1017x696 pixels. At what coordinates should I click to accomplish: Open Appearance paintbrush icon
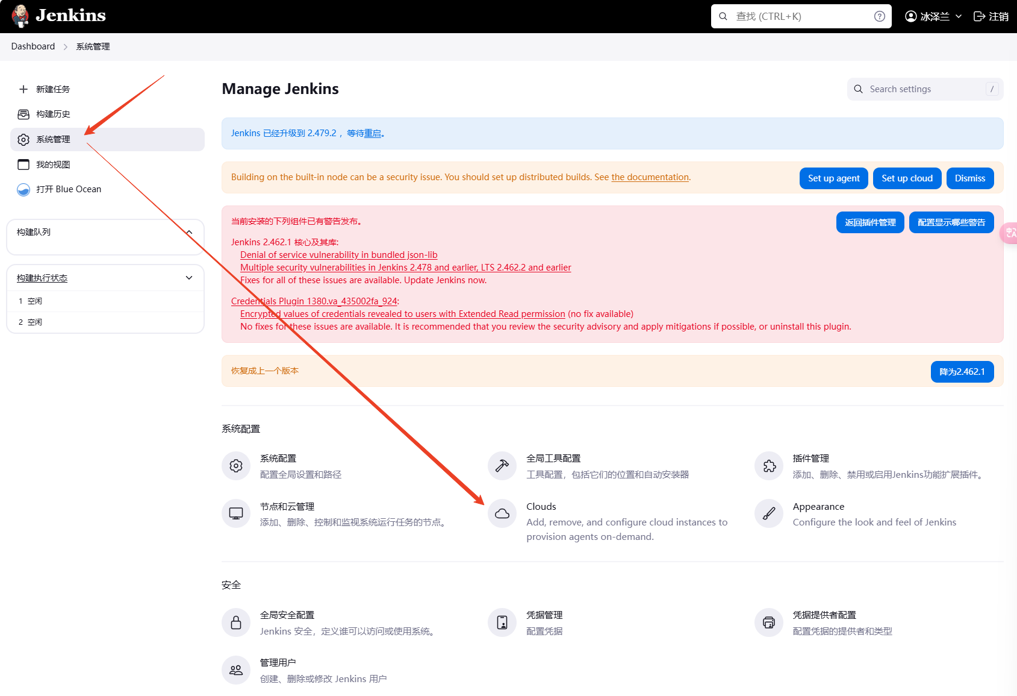pos(769,513)
